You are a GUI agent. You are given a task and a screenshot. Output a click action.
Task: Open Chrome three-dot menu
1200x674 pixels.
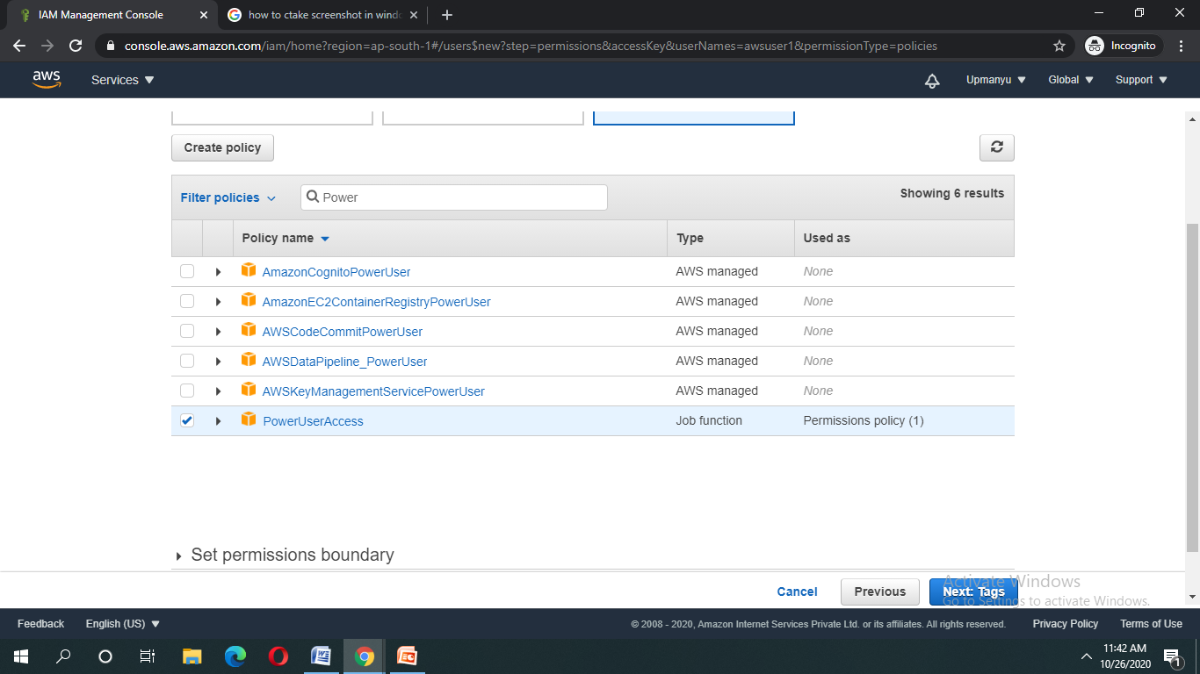point(1180,46)
